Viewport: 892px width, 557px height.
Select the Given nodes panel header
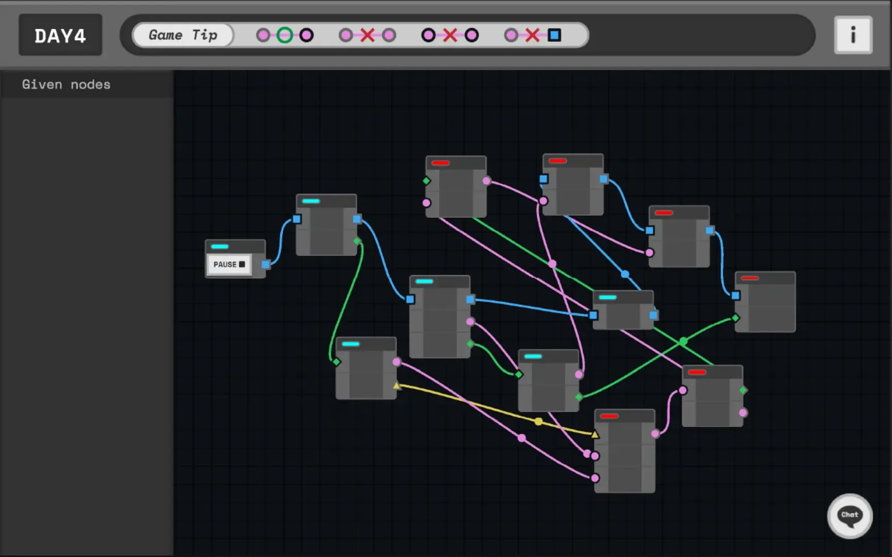coord(66,85)
